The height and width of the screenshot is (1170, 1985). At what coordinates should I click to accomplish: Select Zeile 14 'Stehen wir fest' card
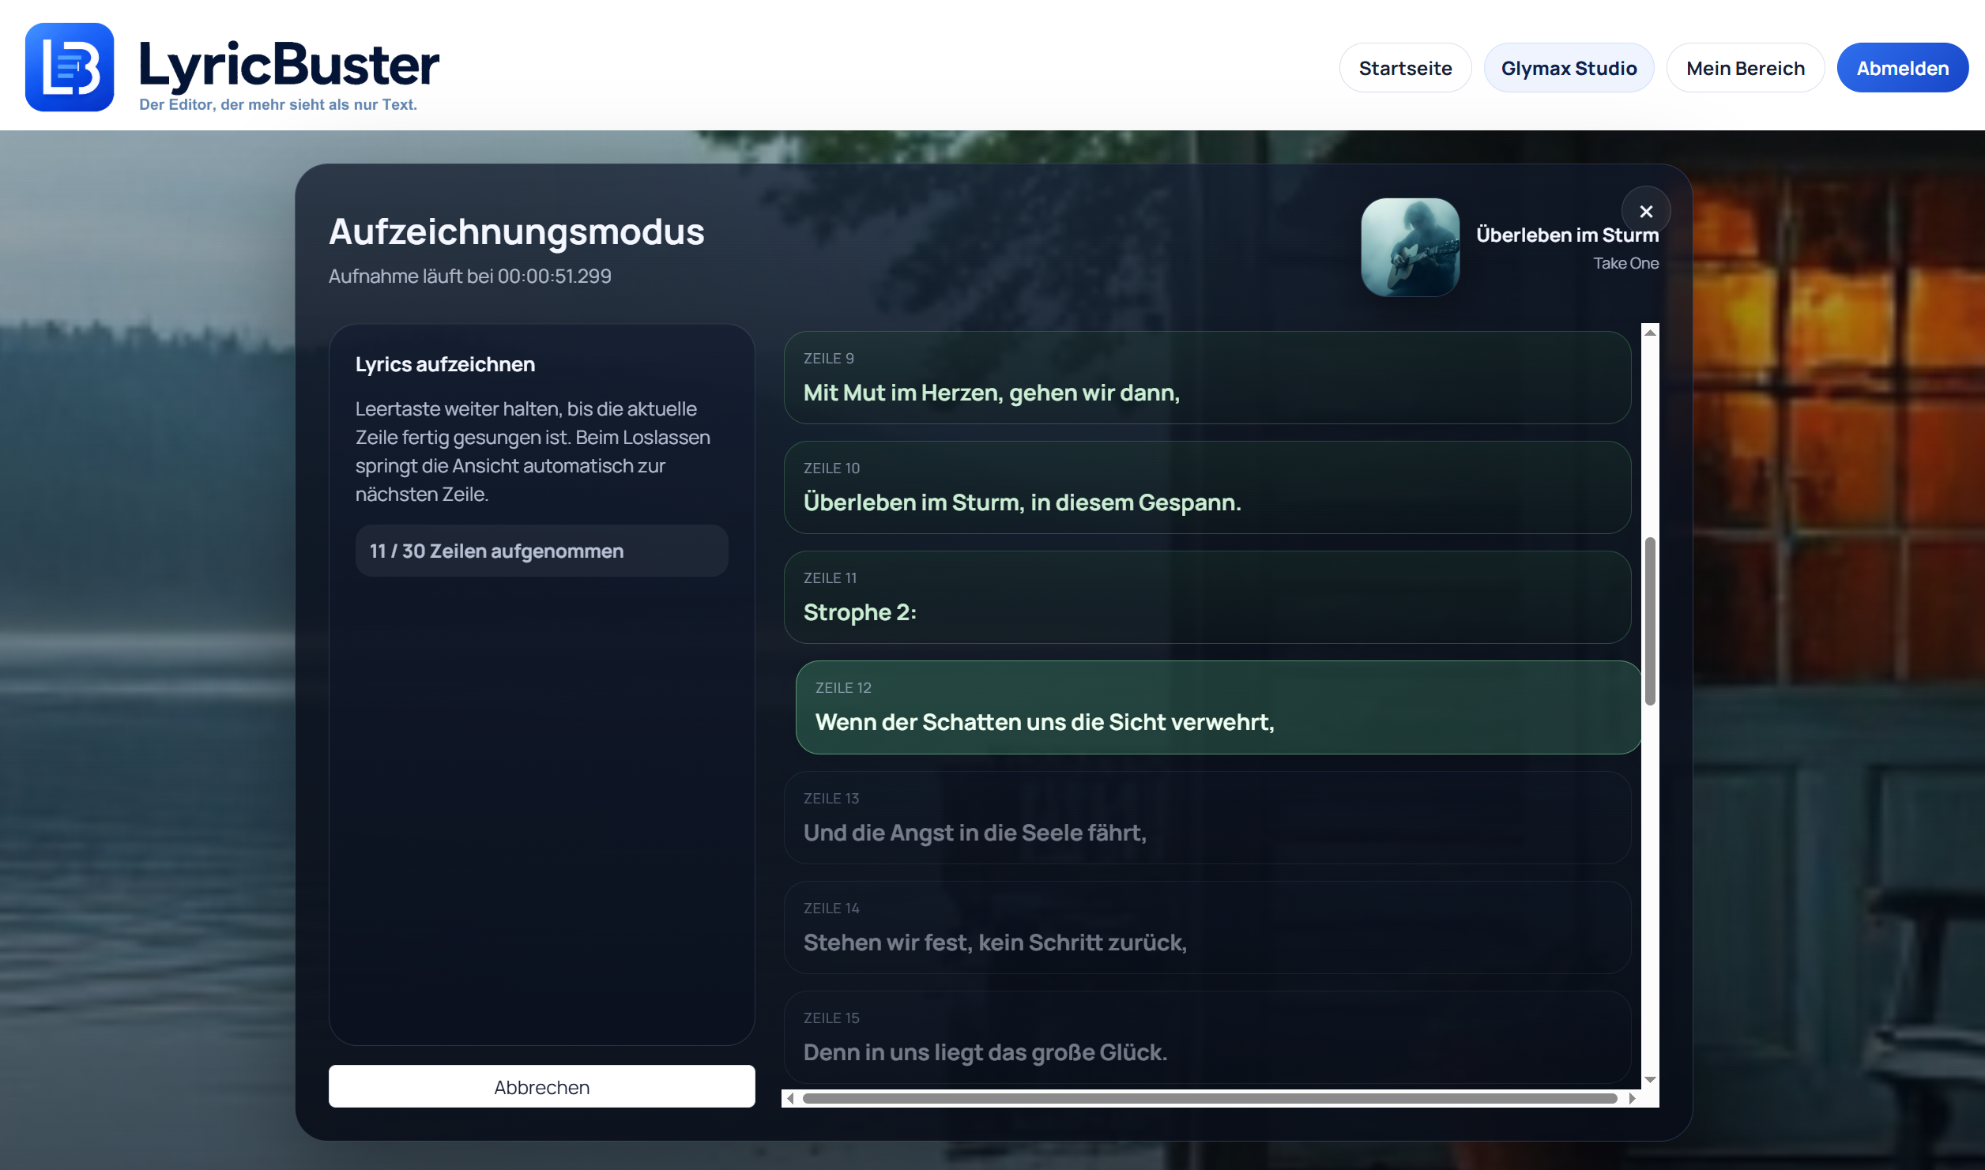tap(1207, 927)
